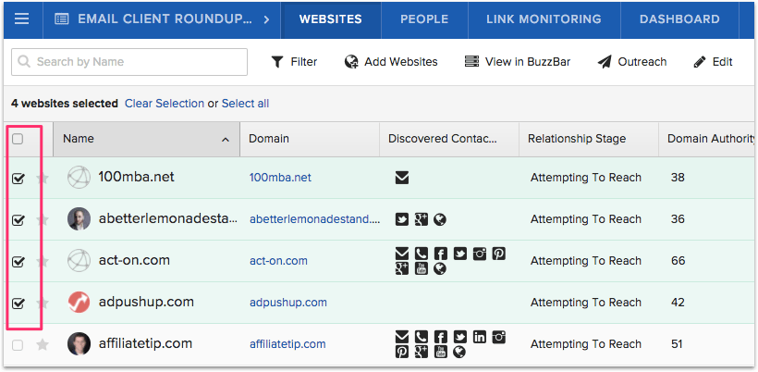The image size is (758, 372).
Task: Open the Dashboard tab
Action: point(679,19)
